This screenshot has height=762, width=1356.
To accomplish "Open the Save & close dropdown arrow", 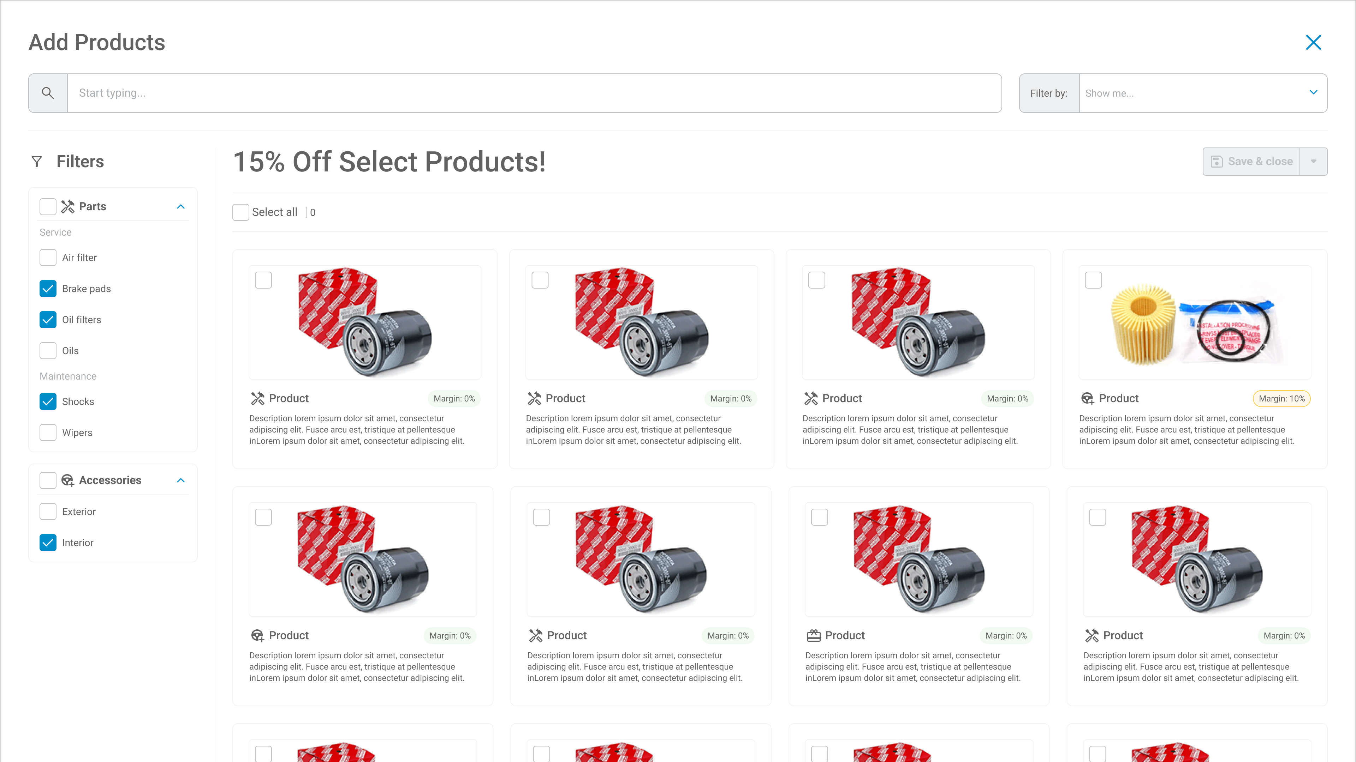I will pos(1313,162).
